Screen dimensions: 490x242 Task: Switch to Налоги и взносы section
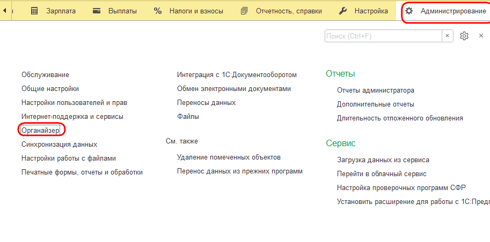coord(196,11)
